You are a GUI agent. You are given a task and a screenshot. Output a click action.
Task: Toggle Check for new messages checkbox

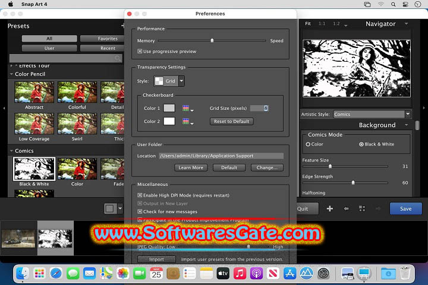click(140, 211)
